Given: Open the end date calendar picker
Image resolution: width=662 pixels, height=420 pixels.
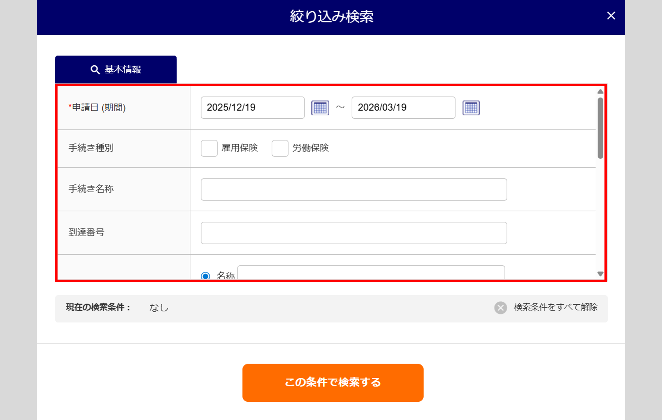Looking at the screenshot, I should (x=471, y=108).
